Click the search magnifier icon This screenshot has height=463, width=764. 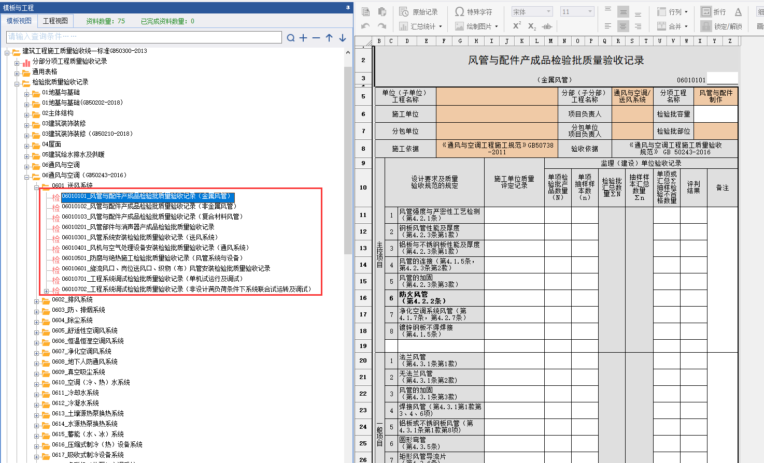click(x=291, y=38)
